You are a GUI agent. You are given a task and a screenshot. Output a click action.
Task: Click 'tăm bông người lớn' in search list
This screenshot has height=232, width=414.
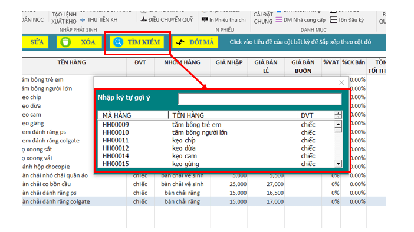point(199,132)
